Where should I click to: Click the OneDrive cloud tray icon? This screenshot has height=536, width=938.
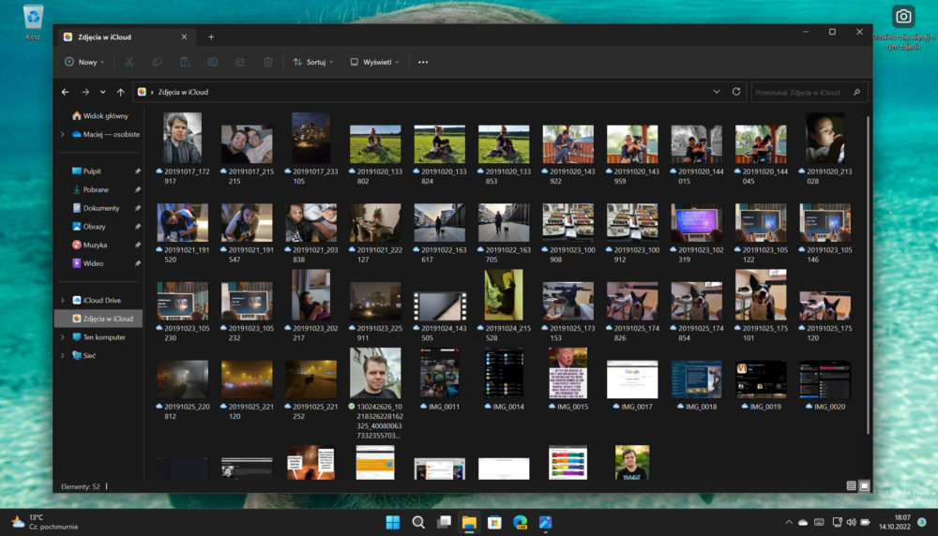803,522
